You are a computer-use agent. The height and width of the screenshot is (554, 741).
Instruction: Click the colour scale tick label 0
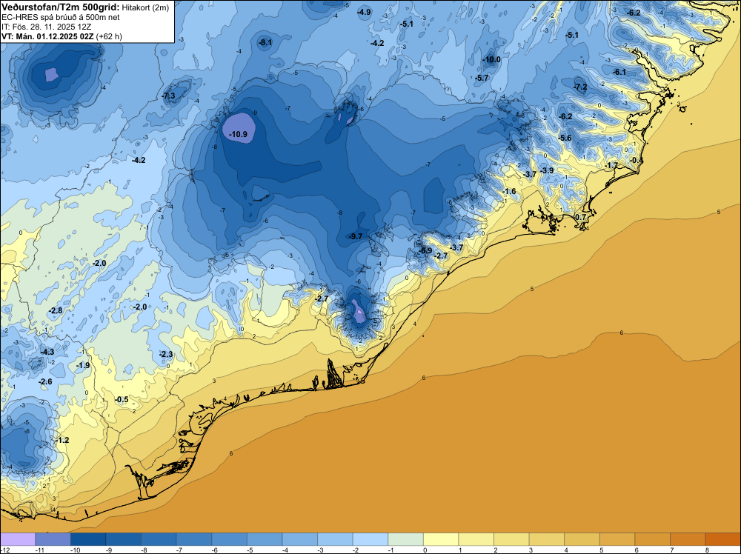425,550
